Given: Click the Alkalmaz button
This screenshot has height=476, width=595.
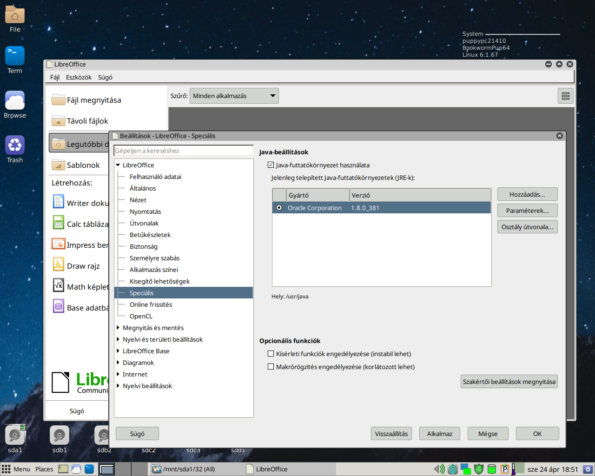Looking at the screenshot, I should point(440,434).
